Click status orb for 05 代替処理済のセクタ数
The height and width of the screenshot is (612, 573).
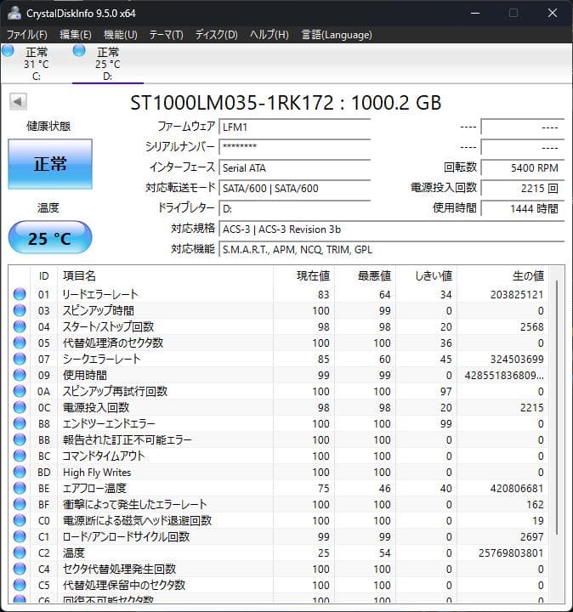(x=20, y=343)
